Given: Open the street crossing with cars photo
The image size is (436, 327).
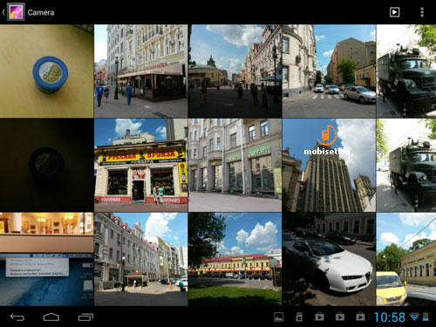Looking at the screenshot, I should pos(329,71).
